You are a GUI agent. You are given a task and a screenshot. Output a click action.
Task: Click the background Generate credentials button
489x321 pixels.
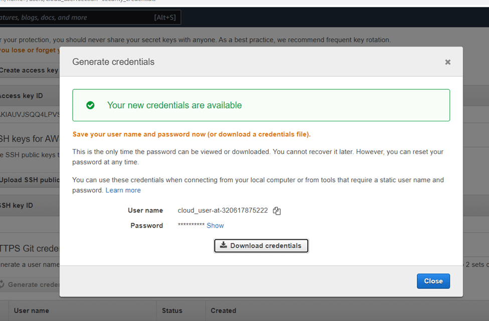tap(30, 284)
